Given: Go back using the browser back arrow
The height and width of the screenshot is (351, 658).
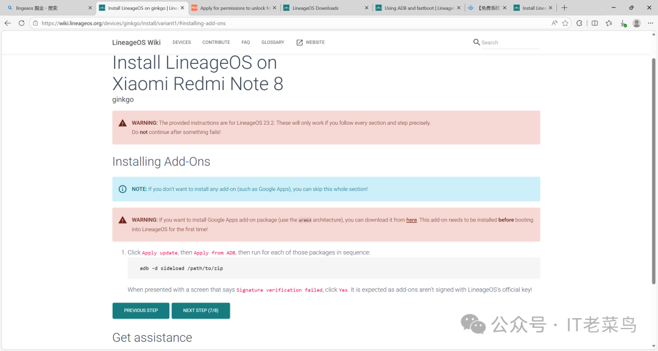Looking at the screenshot, I should (8, 23).
